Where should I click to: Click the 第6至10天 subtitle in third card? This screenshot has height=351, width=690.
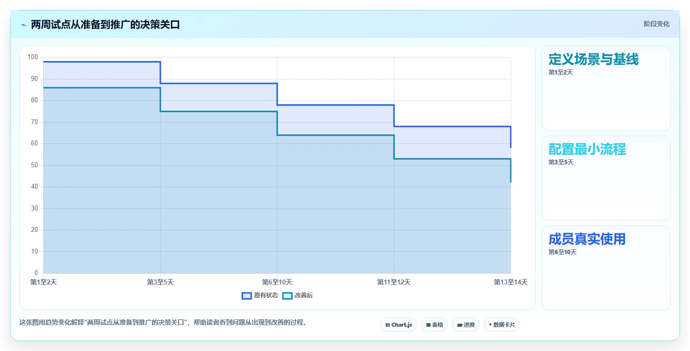tap(562, 252)
